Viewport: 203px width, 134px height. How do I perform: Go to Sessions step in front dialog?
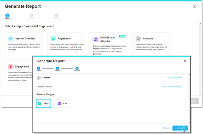[x=58, y=68]
